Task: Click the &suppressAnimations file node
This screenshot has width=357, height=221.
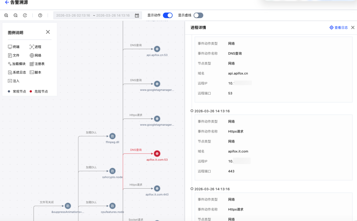Action: click(68, 206)
